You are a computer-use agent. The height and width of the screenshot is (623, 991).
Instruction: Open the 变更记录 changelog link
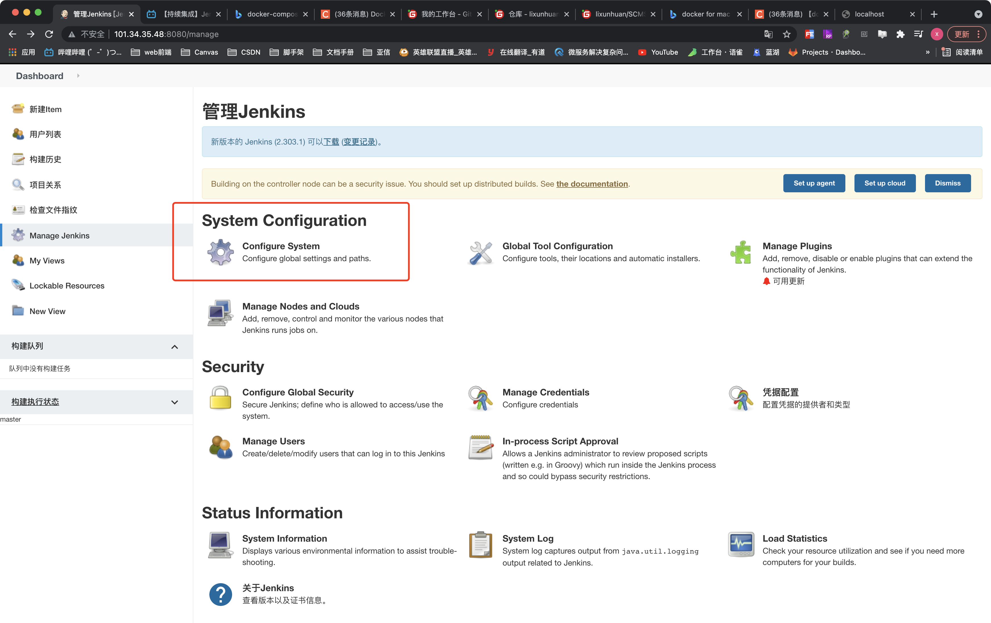click(359, 142)
